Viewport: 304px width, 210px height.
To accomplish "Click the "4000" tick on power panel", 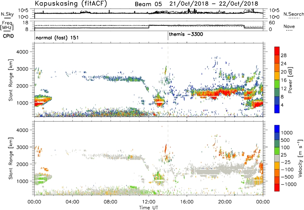I will click(x=22, y=52).
